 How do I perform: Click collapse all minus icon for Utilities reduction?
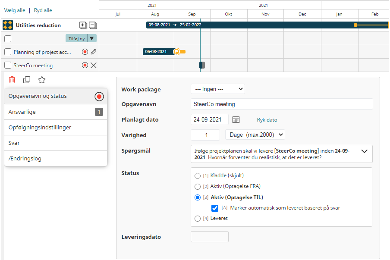tap(93, 25)
